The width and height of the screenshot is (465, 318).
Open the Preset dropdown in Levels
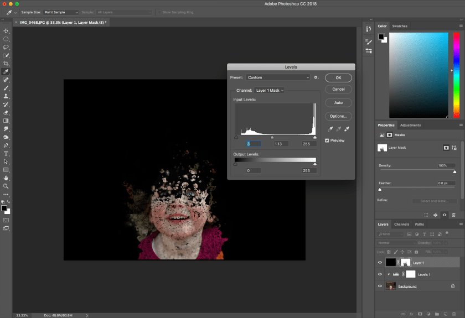click(278, 77)
